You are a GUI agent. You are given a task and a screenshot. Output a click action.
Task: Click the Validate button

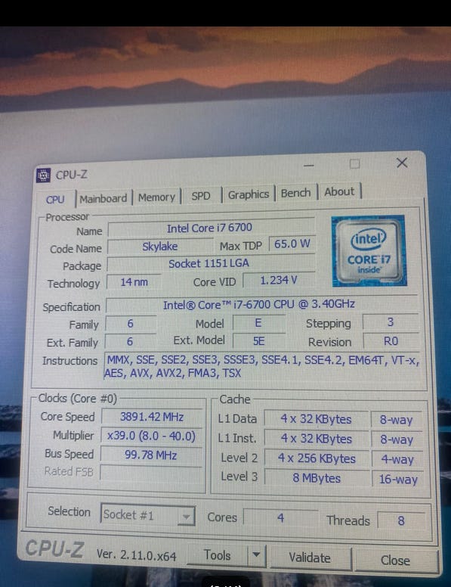coord(310,557)
